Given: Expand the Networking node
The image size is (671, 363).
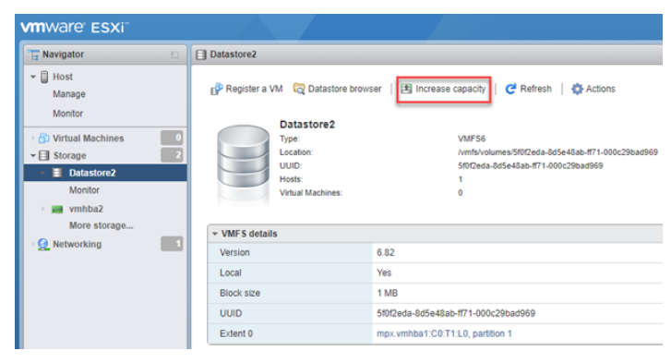Looking at the screenshot, I should 33,244.
